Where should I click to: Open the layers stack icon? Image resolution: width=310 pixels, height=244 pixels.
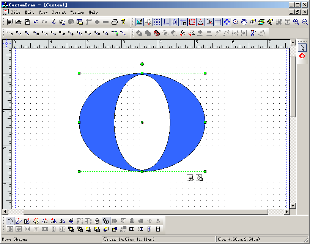point(261,22)
